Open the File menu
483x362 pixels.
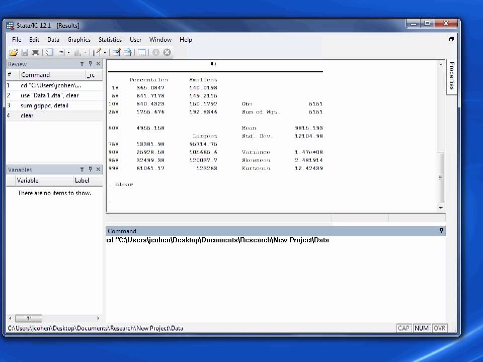(x=17, y=40)
